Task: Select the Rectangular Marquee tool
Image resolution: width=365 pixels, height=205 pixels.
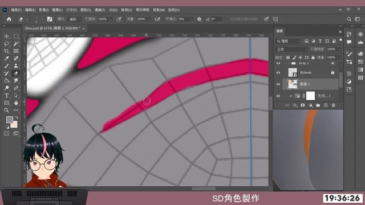Action: (16, 36)
